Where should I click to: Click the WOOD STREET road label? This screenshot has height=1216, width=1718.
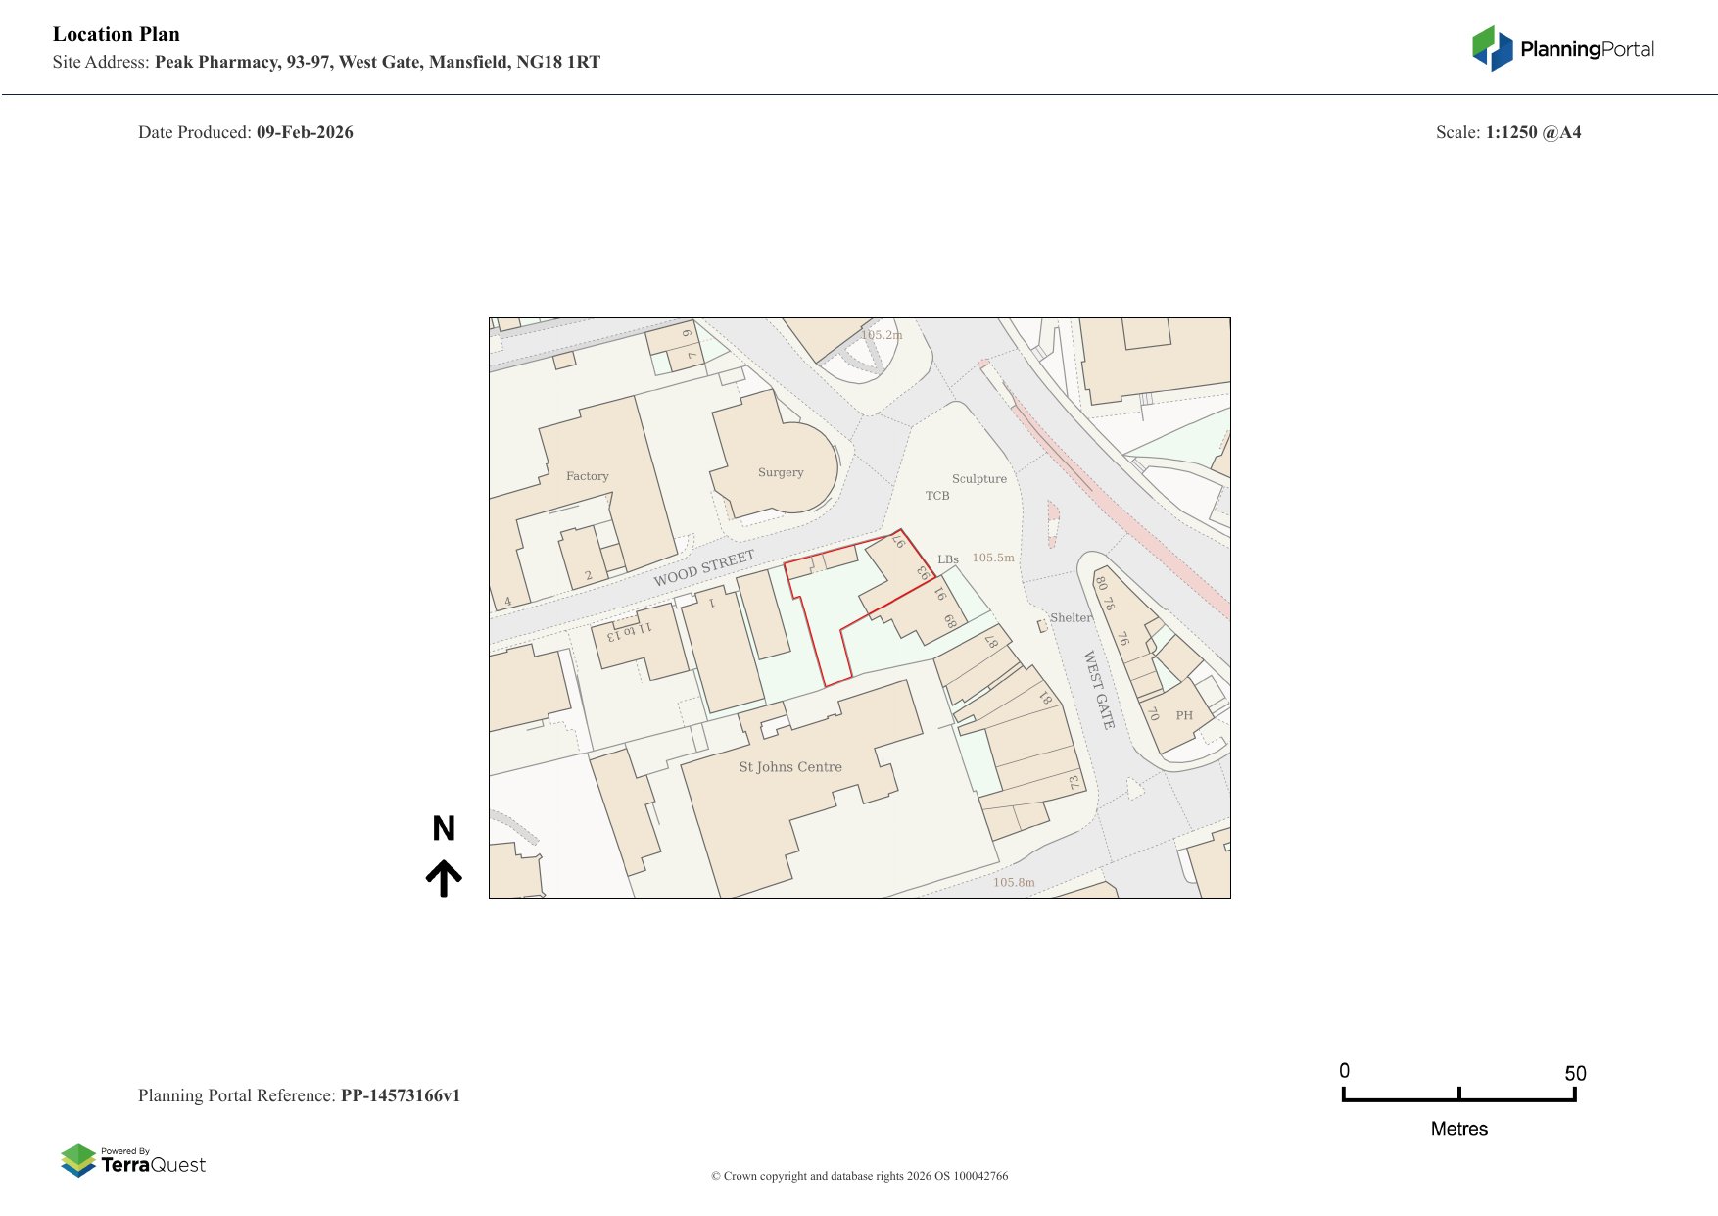[704, 568]
